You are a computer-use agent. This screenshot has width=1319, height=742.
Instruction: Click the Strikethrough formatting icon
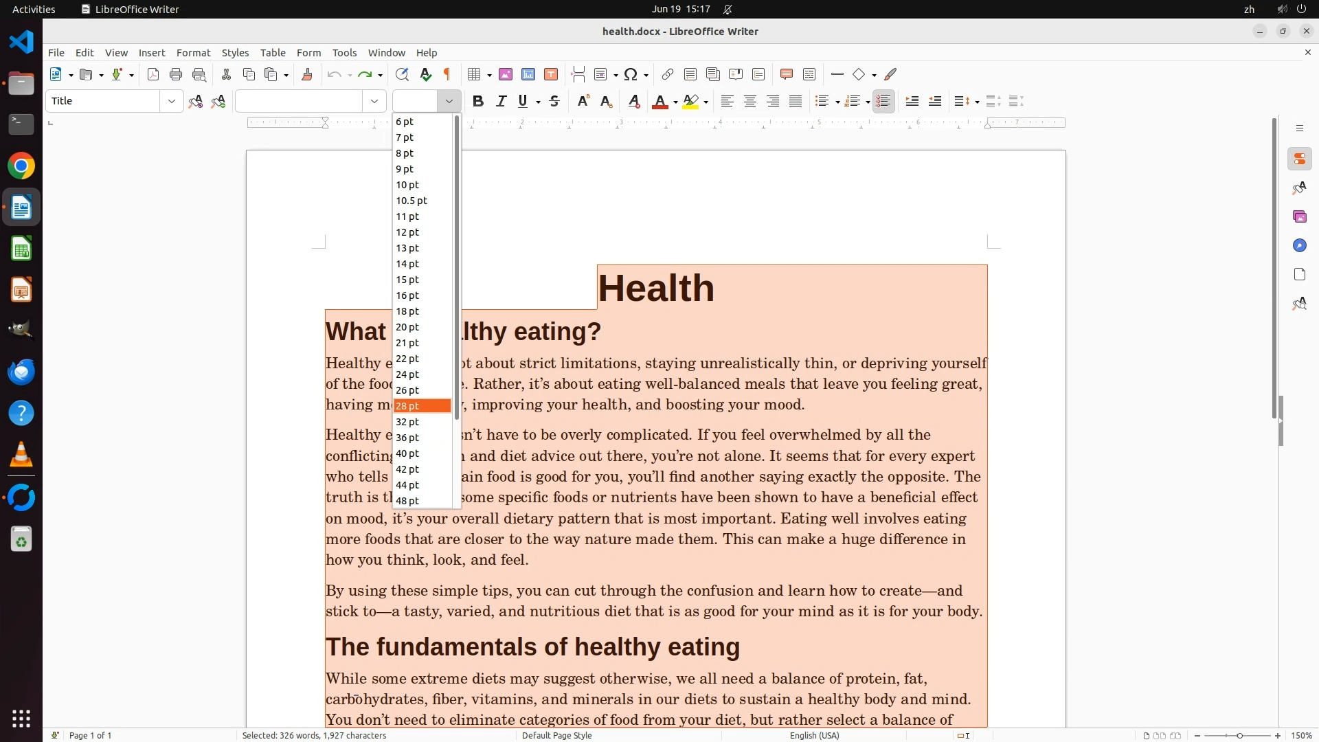554,102
